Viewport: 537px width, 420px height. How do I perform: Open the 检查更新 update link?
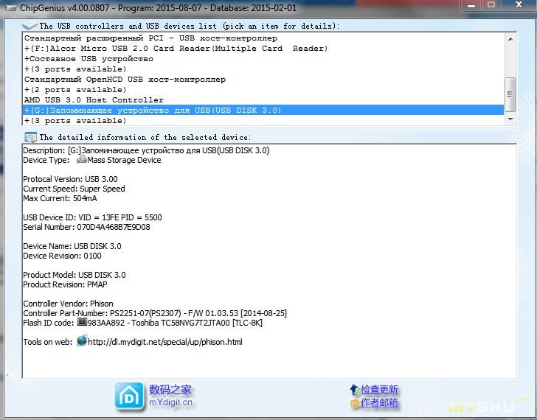tap(379, 390)
